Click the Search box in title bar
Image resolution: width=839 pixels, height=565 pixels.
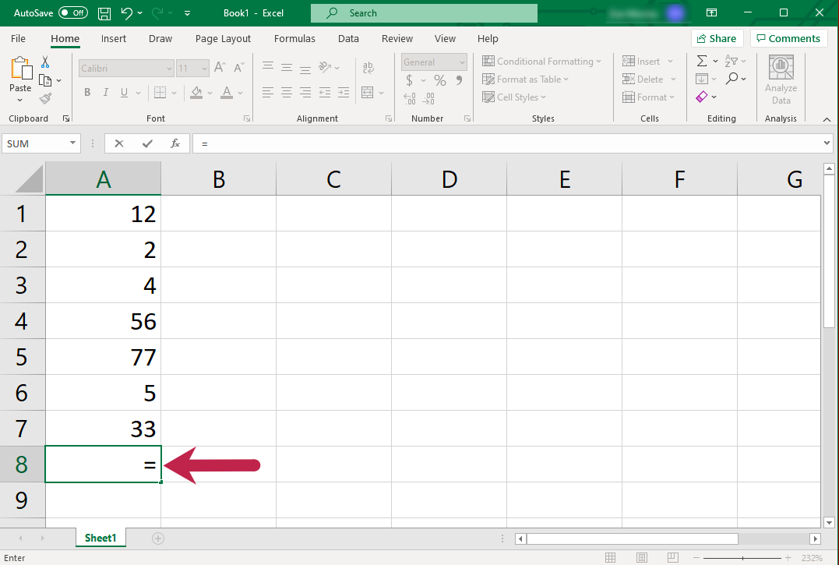pos(424,12)
